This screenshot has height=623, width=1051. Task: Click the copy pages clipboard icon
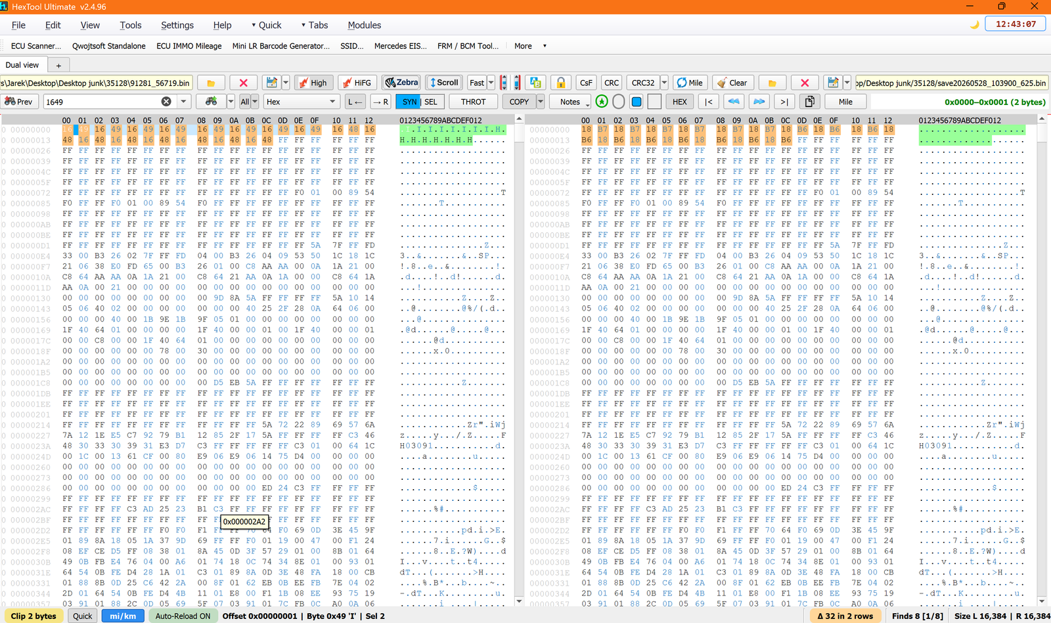[810, 102]
